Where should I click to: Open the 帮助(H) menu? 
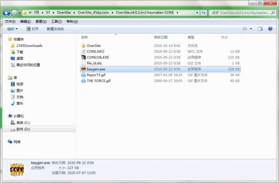[72, 21]
